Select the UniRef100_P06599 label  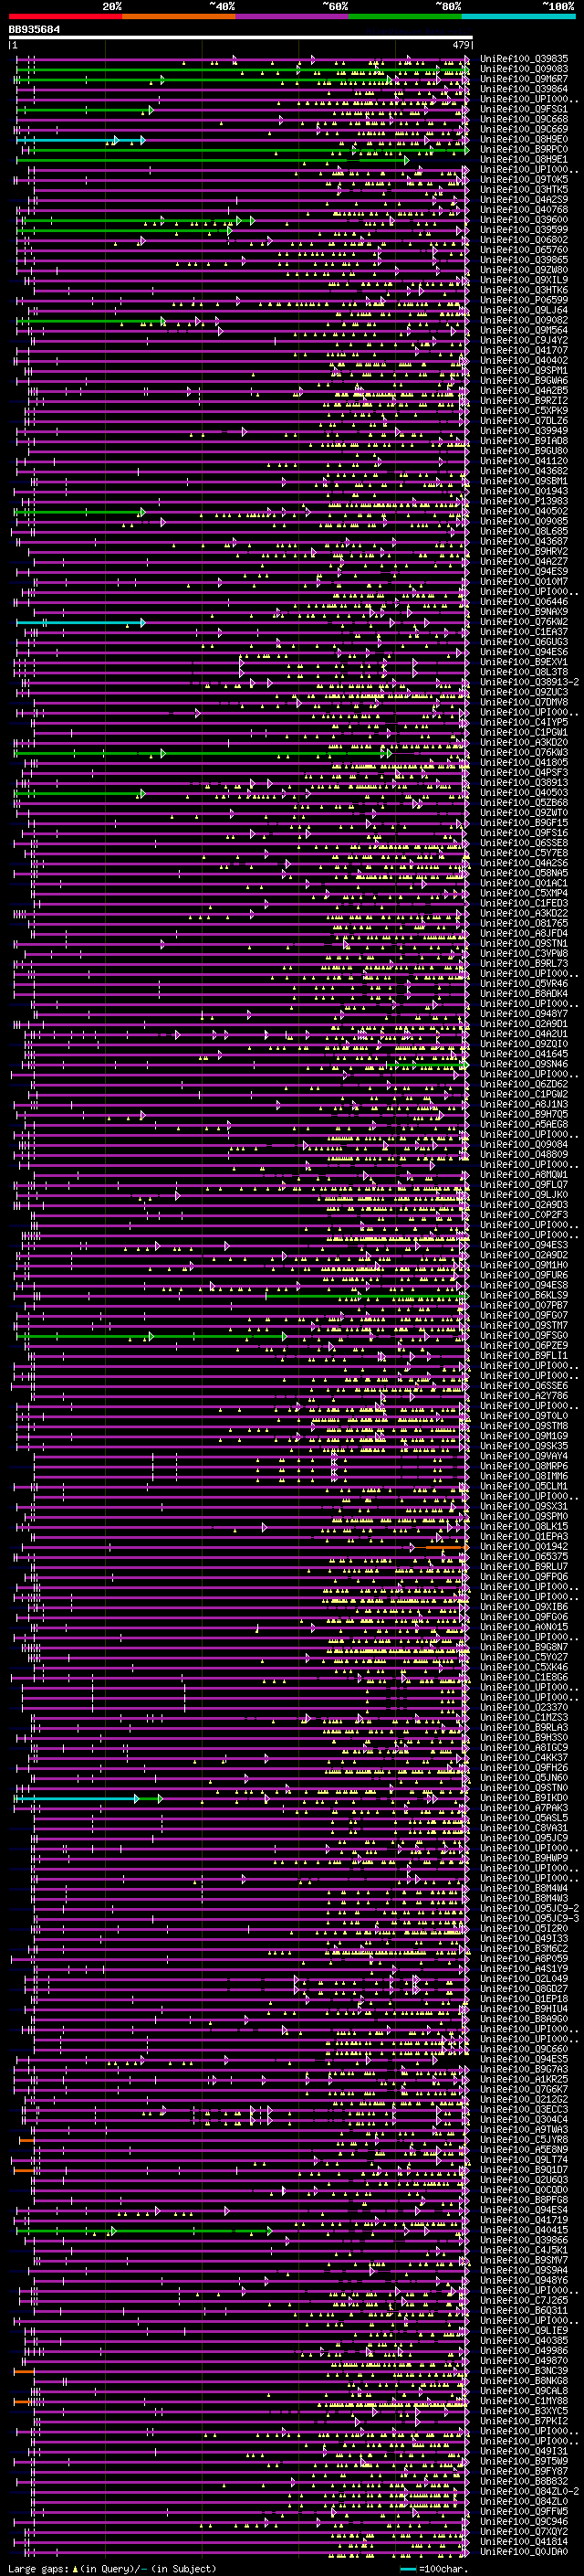pyautogui.click(x=524, y=300)
